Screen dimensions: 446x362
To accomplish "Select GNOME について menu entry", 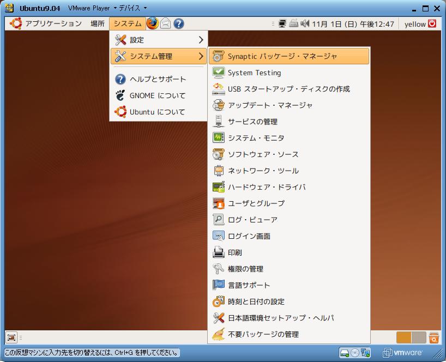I will [159, 95].
